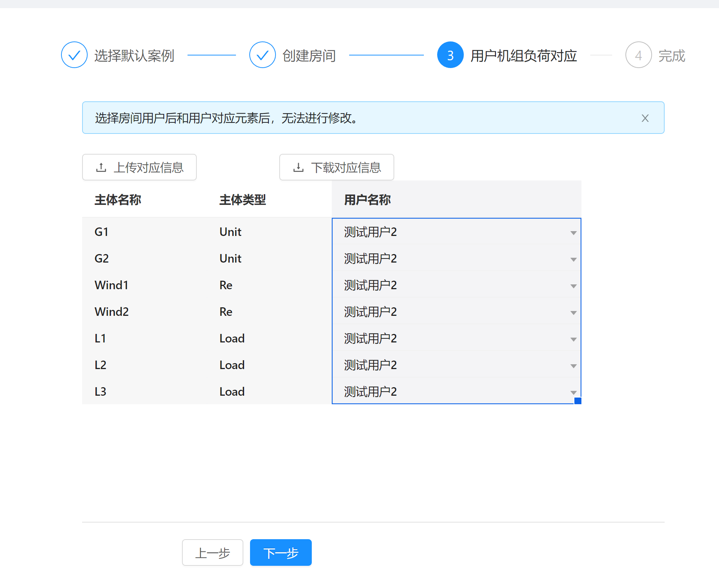Proceed with 下一步 button
Viewport: 719px width, 588px height.
tap(281, 552)
